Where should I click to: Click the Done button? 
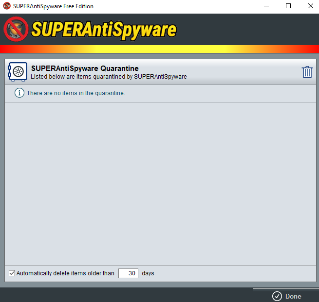point(286,296)
